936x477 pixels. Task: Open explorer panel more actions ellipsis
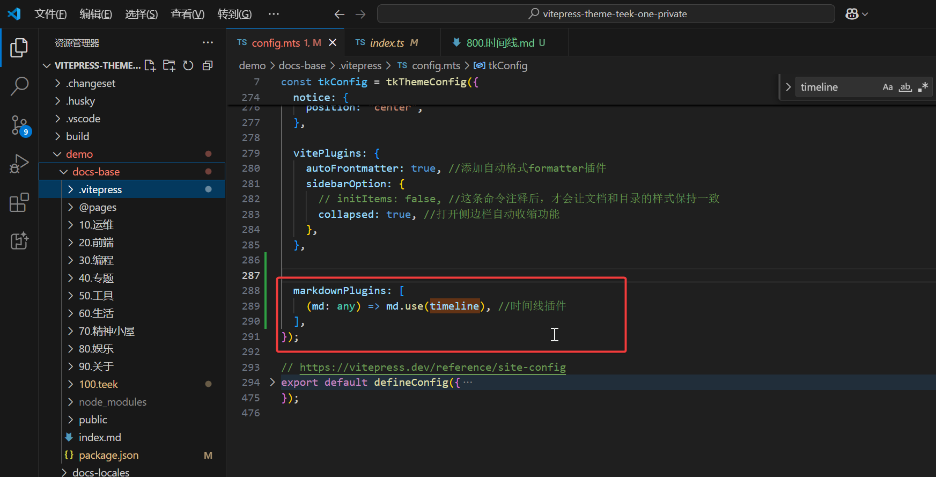pyautogui.click(x=208, y=42)
